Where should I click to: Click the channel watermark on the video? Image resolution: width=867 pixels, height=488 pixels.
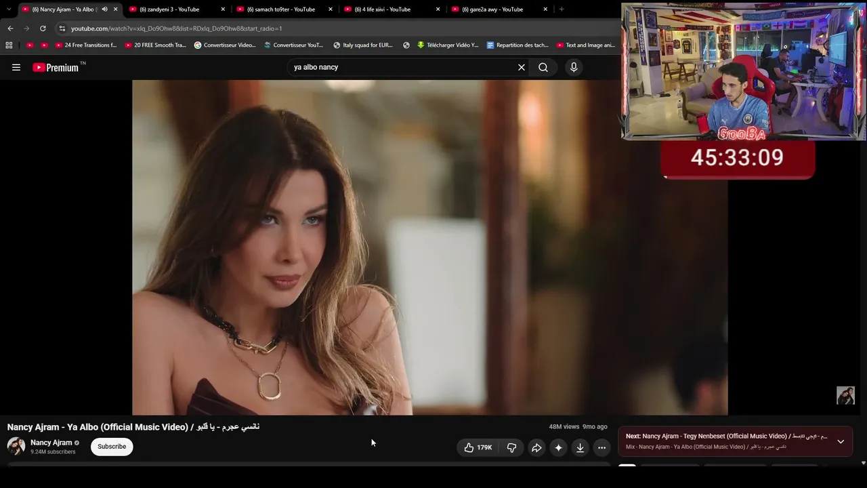845,395
